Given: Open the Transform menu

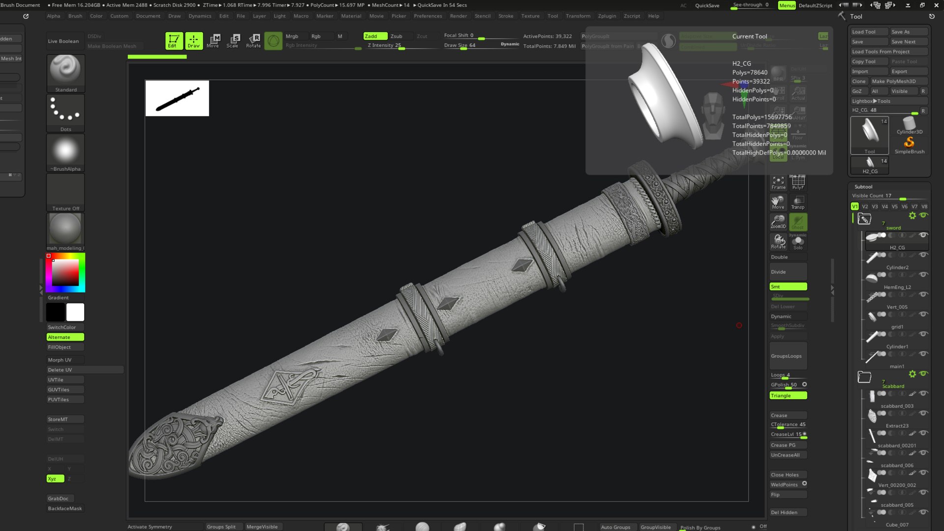Looking at the screenshot, I should (578, 16).
